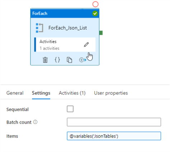Click into the Batch count field
The height and width of the screenshot is (152, 170).
(x=114, y=122)
